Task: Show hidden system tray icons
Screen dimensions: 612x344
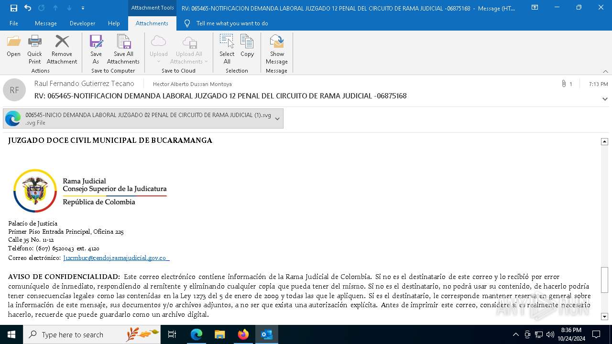Action: (515, 334)
